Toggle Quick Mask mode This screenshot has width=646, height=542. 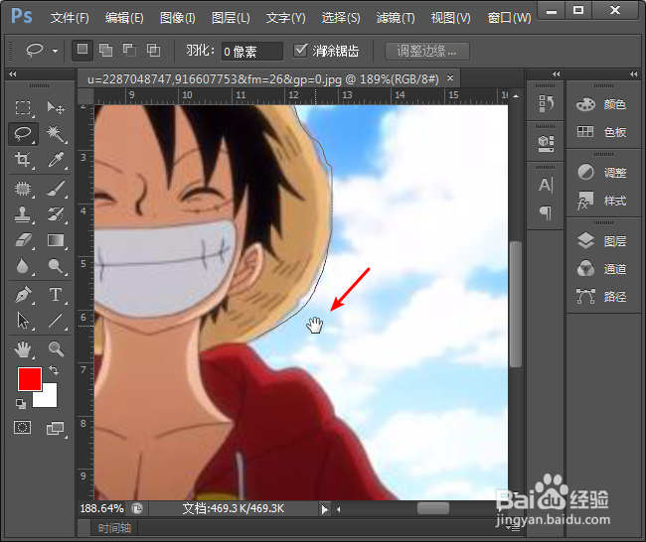[22, 428]
